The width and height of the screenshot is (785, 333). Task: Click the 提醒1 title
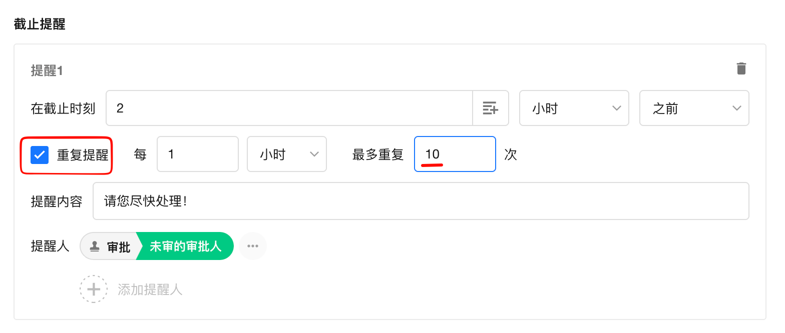(x=47, y=70)
